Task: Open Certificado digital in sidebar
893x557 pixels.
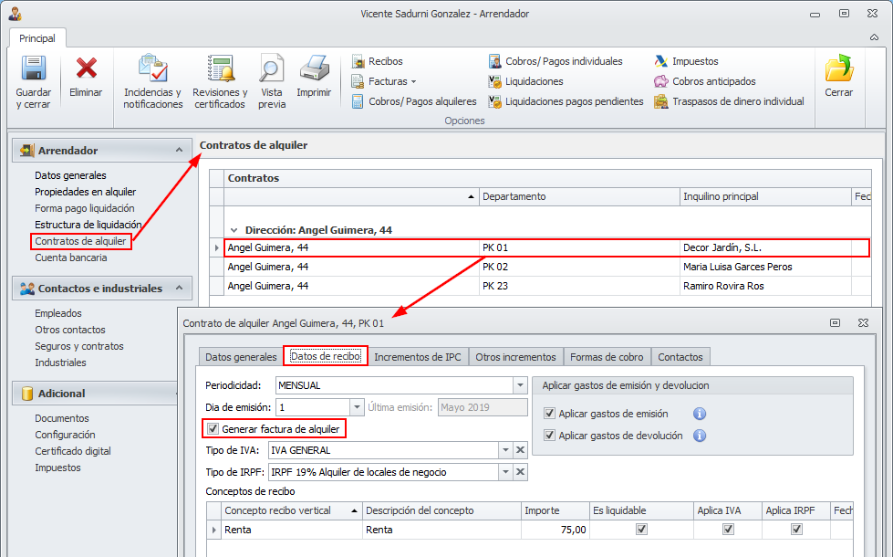Action: point(73,451)
